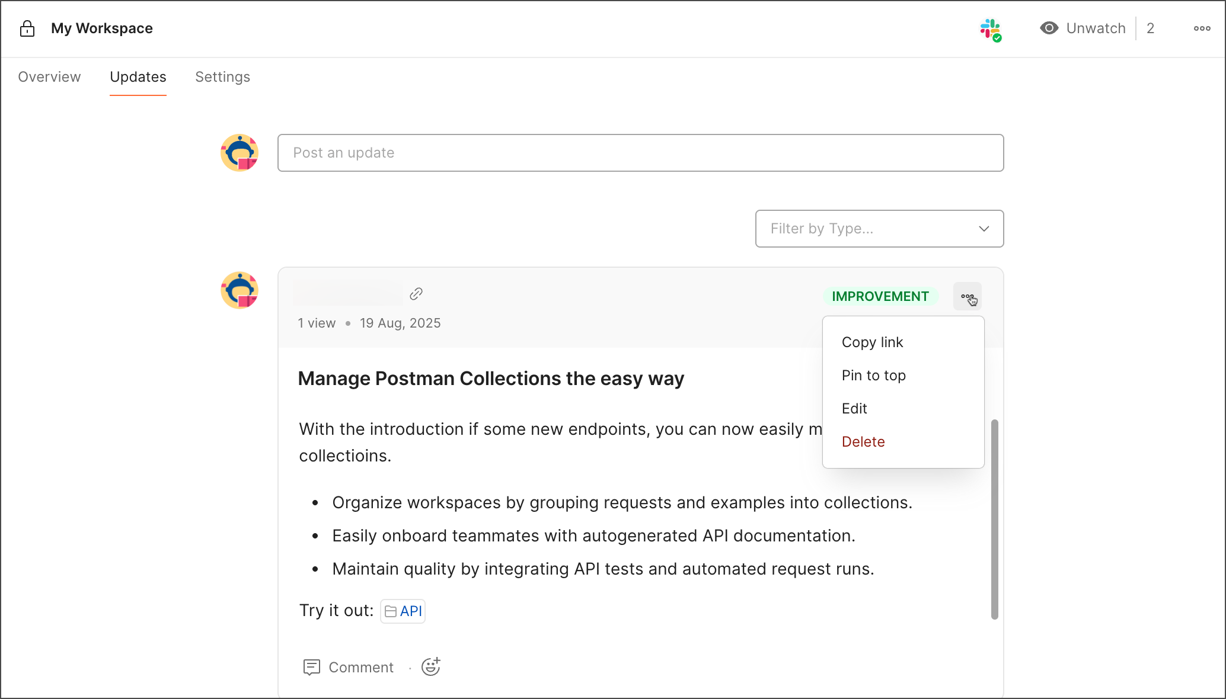The width and height of the screenshot is (1226, 699).
Task: Open workspace more options ellipsis in header
Action: pyautogui.click(x=1202, y=28)
